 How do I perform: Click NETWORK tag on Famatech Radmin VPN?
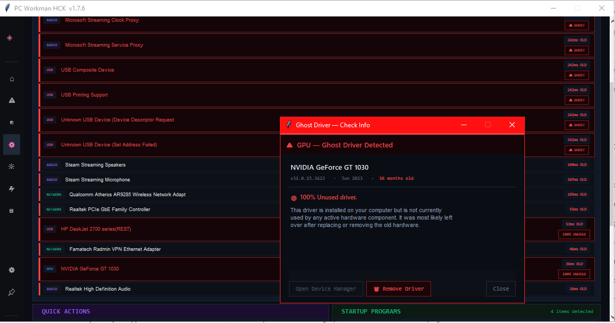point(54,249)
